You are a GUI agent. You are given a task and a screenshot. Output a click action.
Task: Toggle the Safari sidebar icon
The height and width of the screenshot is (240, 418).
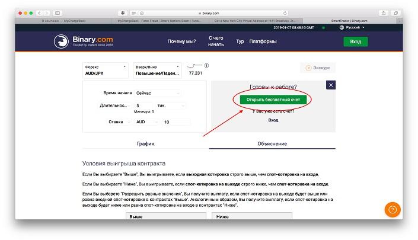[x=58, y=12]
